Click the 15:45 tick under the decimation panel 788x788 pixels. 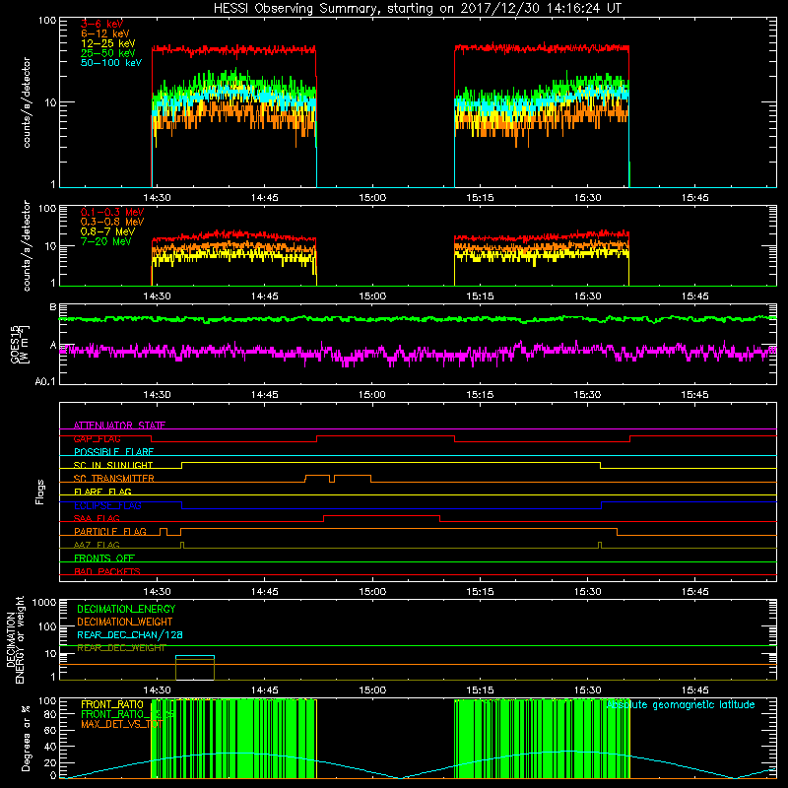[x=695, y=690]
